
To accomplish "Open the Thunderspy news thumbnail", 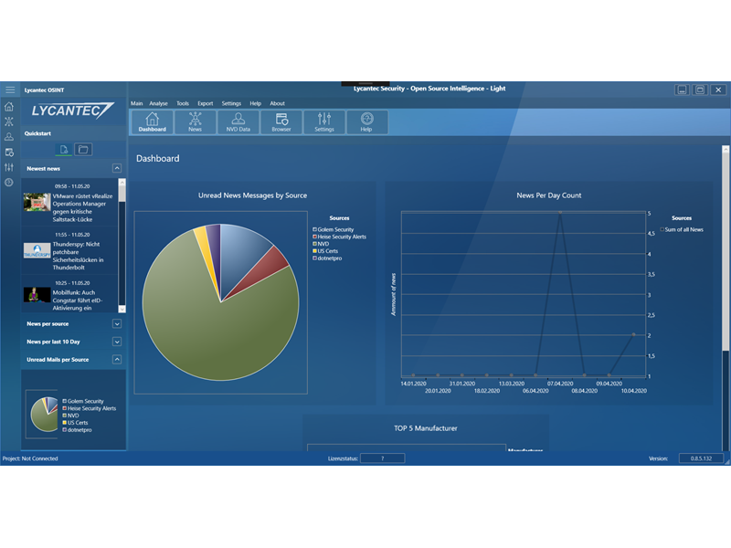I will 37,250.
